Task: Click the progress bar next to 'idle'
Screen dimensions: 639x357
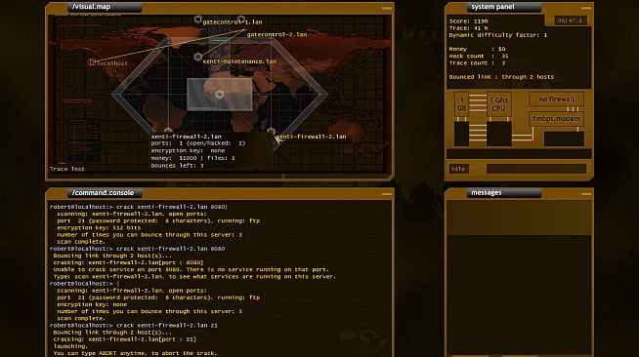Action: [536, 169]
